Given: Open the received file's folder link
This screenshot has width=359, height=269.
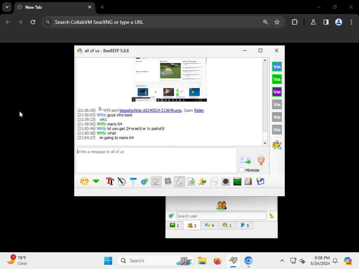Looking at the screenshot, I should click(x=199, y=110).
